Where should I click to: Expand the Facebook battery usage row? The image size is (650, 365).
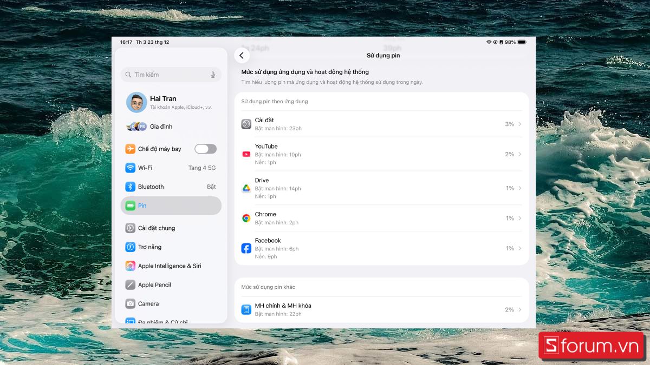[519, 248]
